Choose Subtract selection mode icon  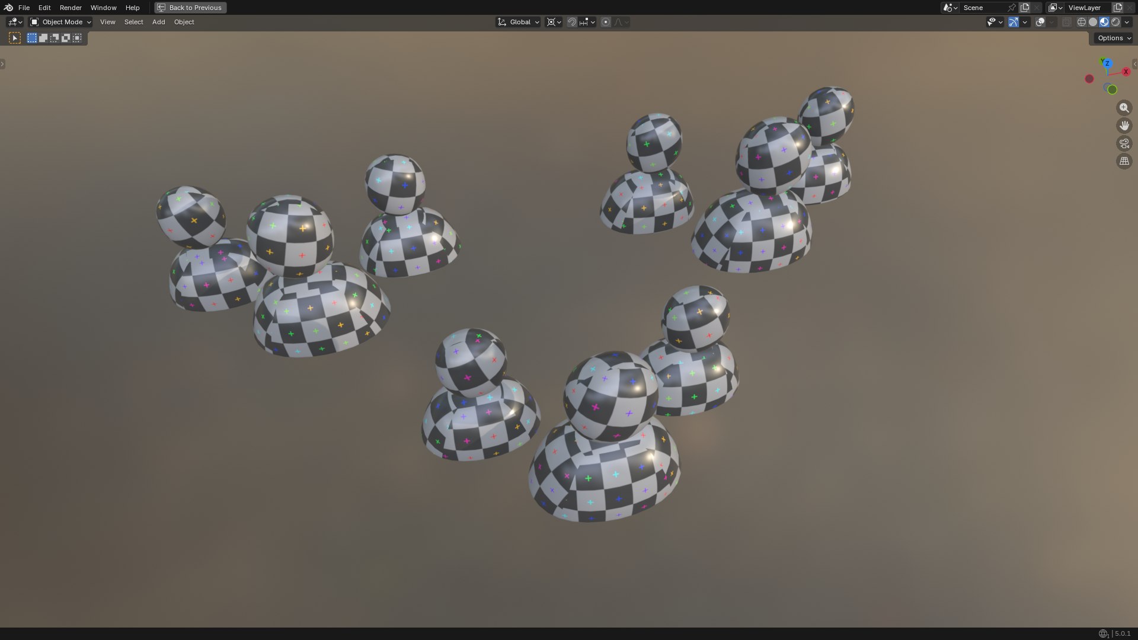click(55, 38)
